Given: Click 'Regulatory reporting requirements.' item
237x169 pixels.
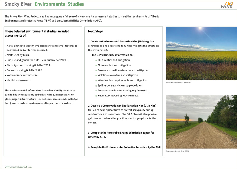Looking at the screenshot, I should (118, 95).
